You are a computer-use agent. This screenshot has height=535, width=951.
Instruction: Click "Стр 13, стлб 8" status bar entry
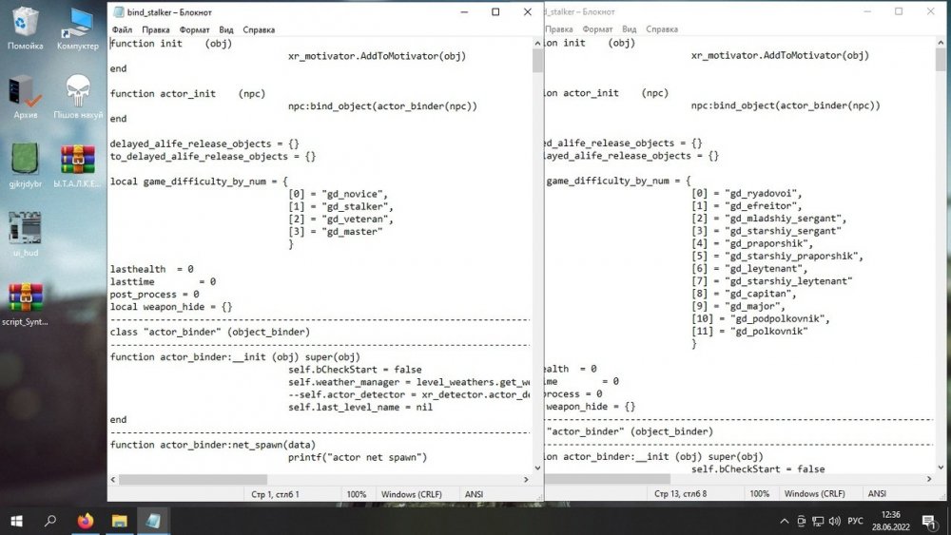click(x=681, y=494)
